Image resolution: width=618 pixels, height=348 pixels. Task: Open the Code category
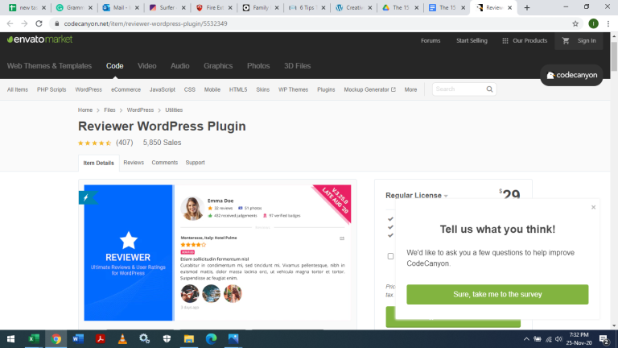pyautogui.click(x=115, y=66)
